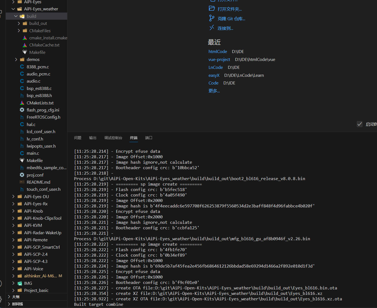The width and height of the screenshot is (377, 308).
Task: Open the 调试控制台 debug console tab
Action: (x=113, y=138)
